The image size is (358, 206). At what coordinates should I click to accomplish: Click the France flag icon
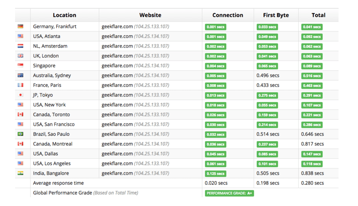point(20,85)
